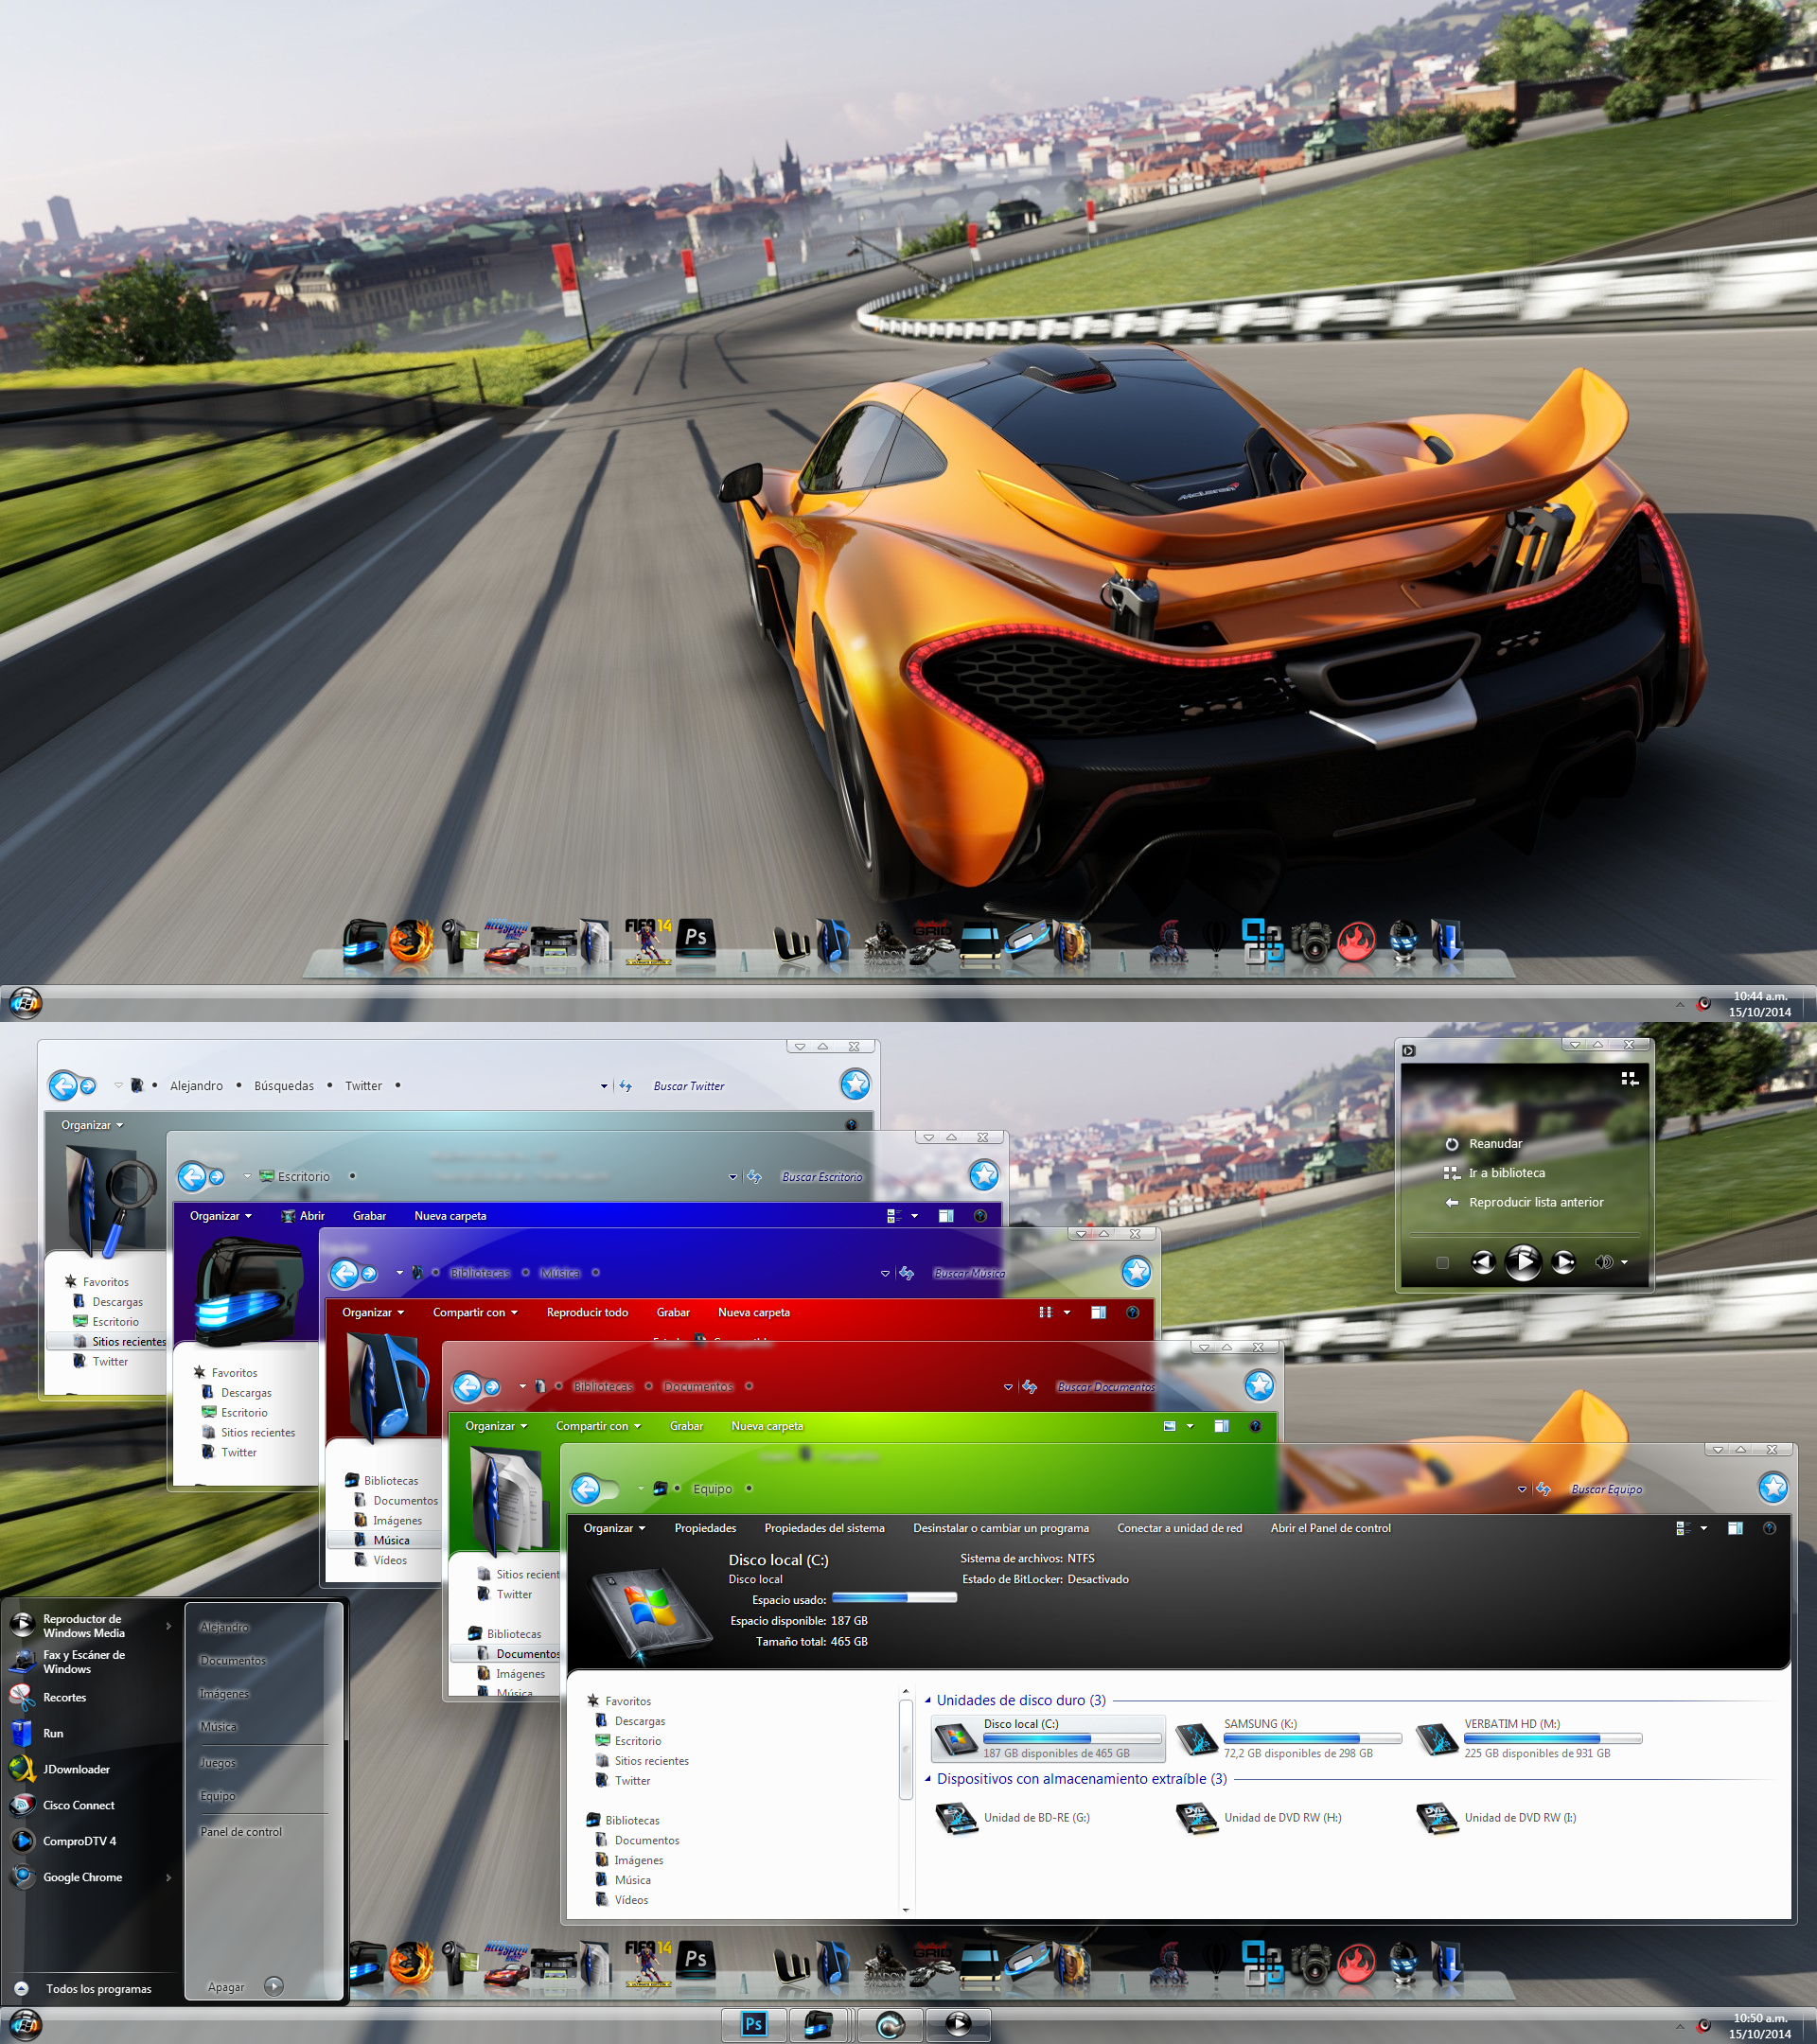1817x2044 pixels.
Task: Open help icon in Equipo window toolbar
Action: coord(1769,1528)
